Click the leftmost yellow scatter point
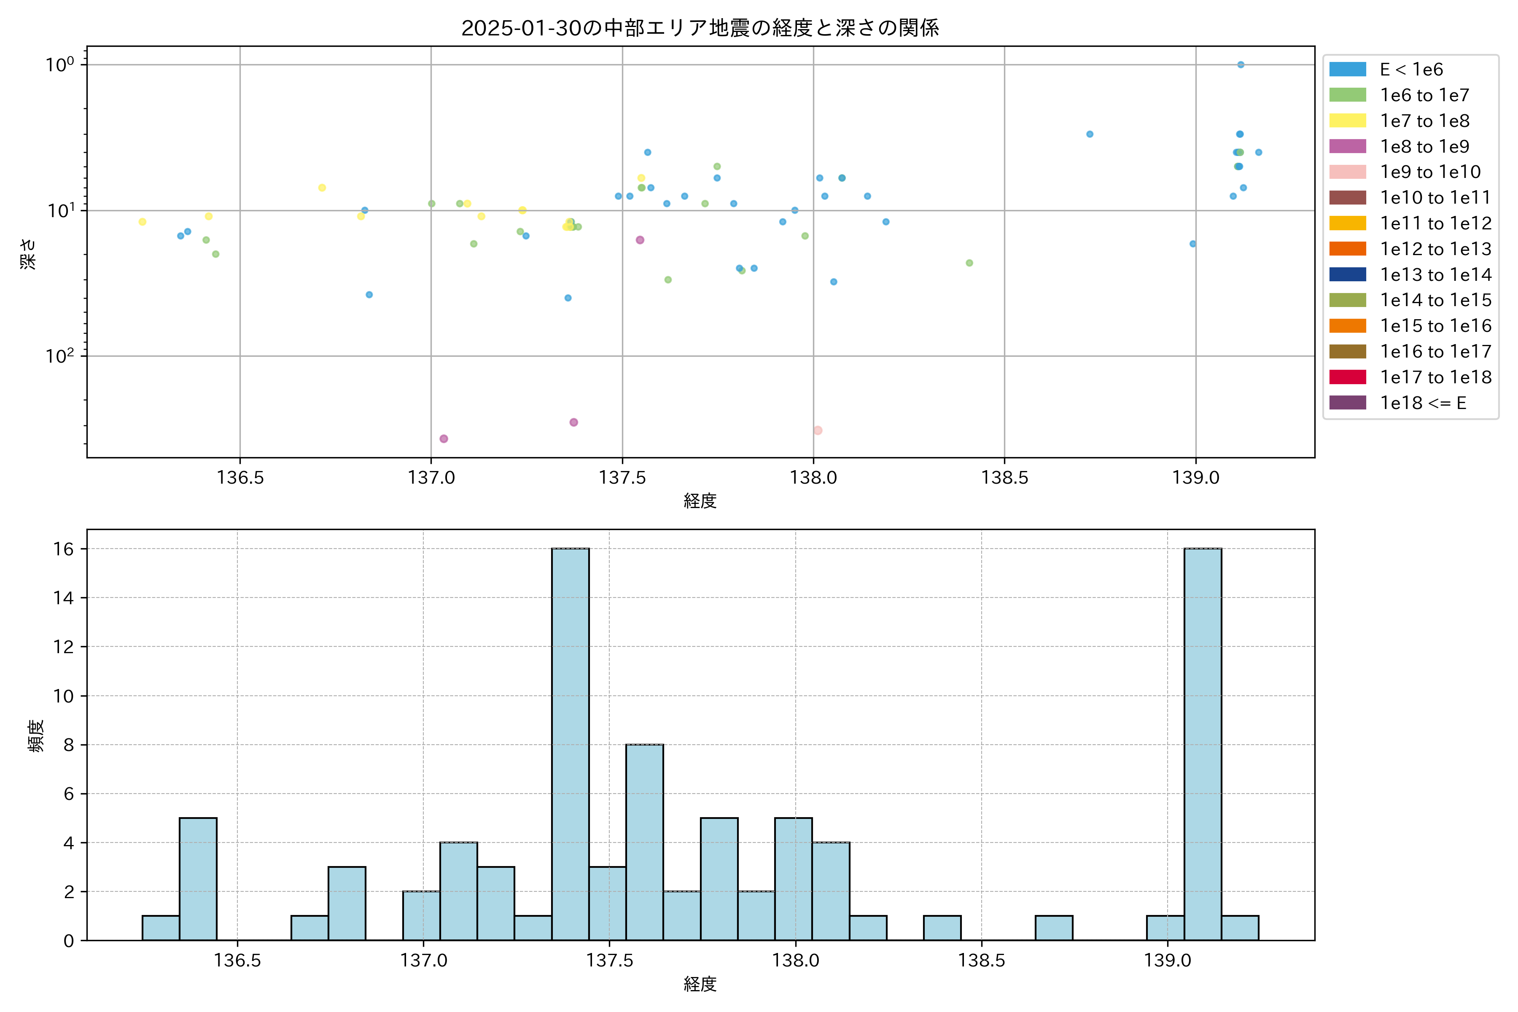Image resolution: width=1518 pixels, height=1012 pixels. pos(142,222)
